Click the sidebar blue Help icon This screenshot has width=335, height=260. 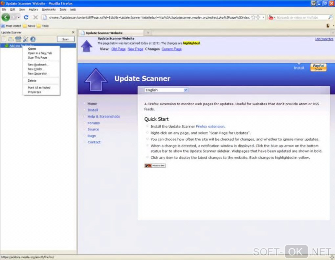[33, 39]
